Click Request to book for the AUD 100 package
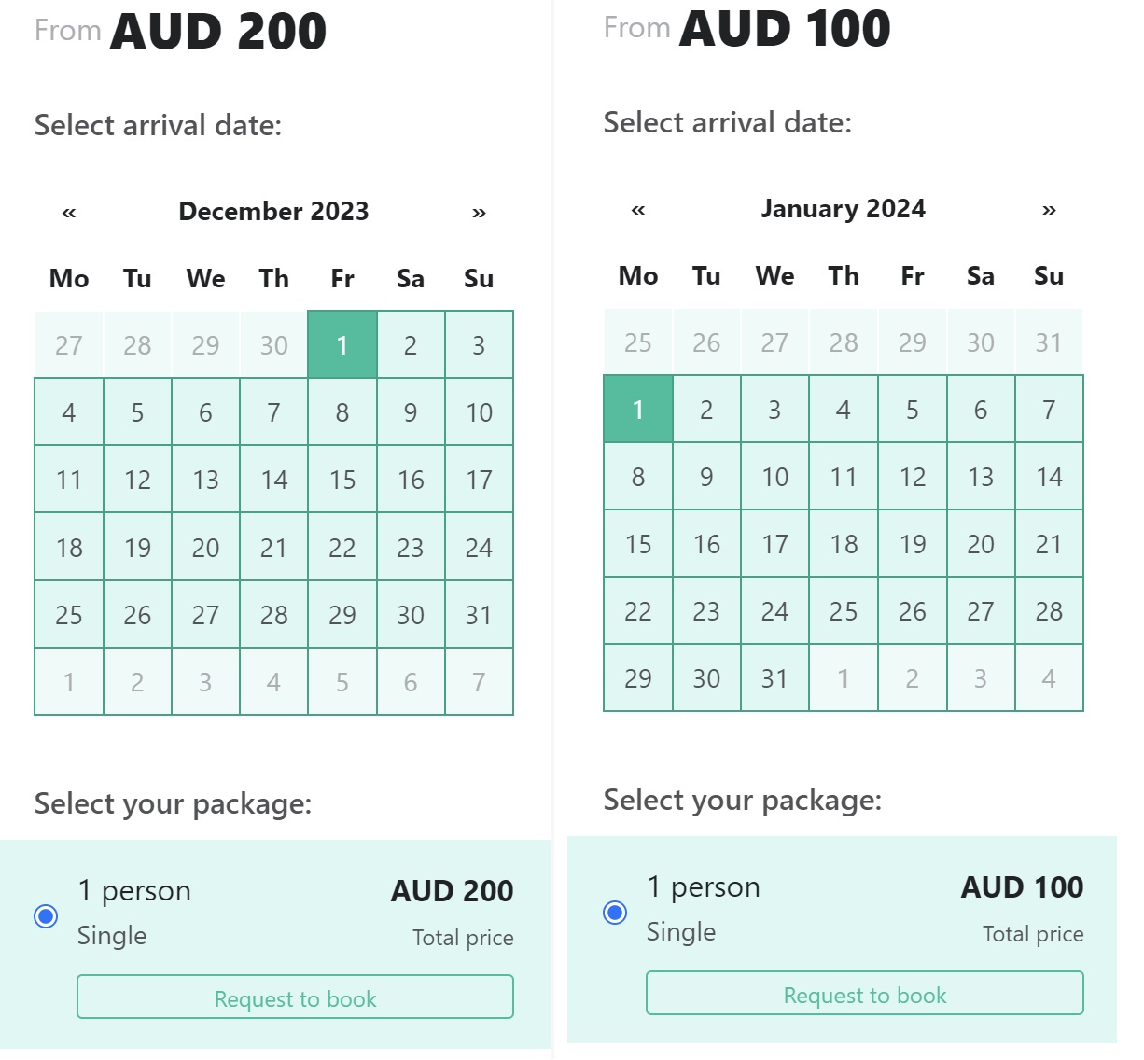1144x1060 pixels. coord(864,994)
